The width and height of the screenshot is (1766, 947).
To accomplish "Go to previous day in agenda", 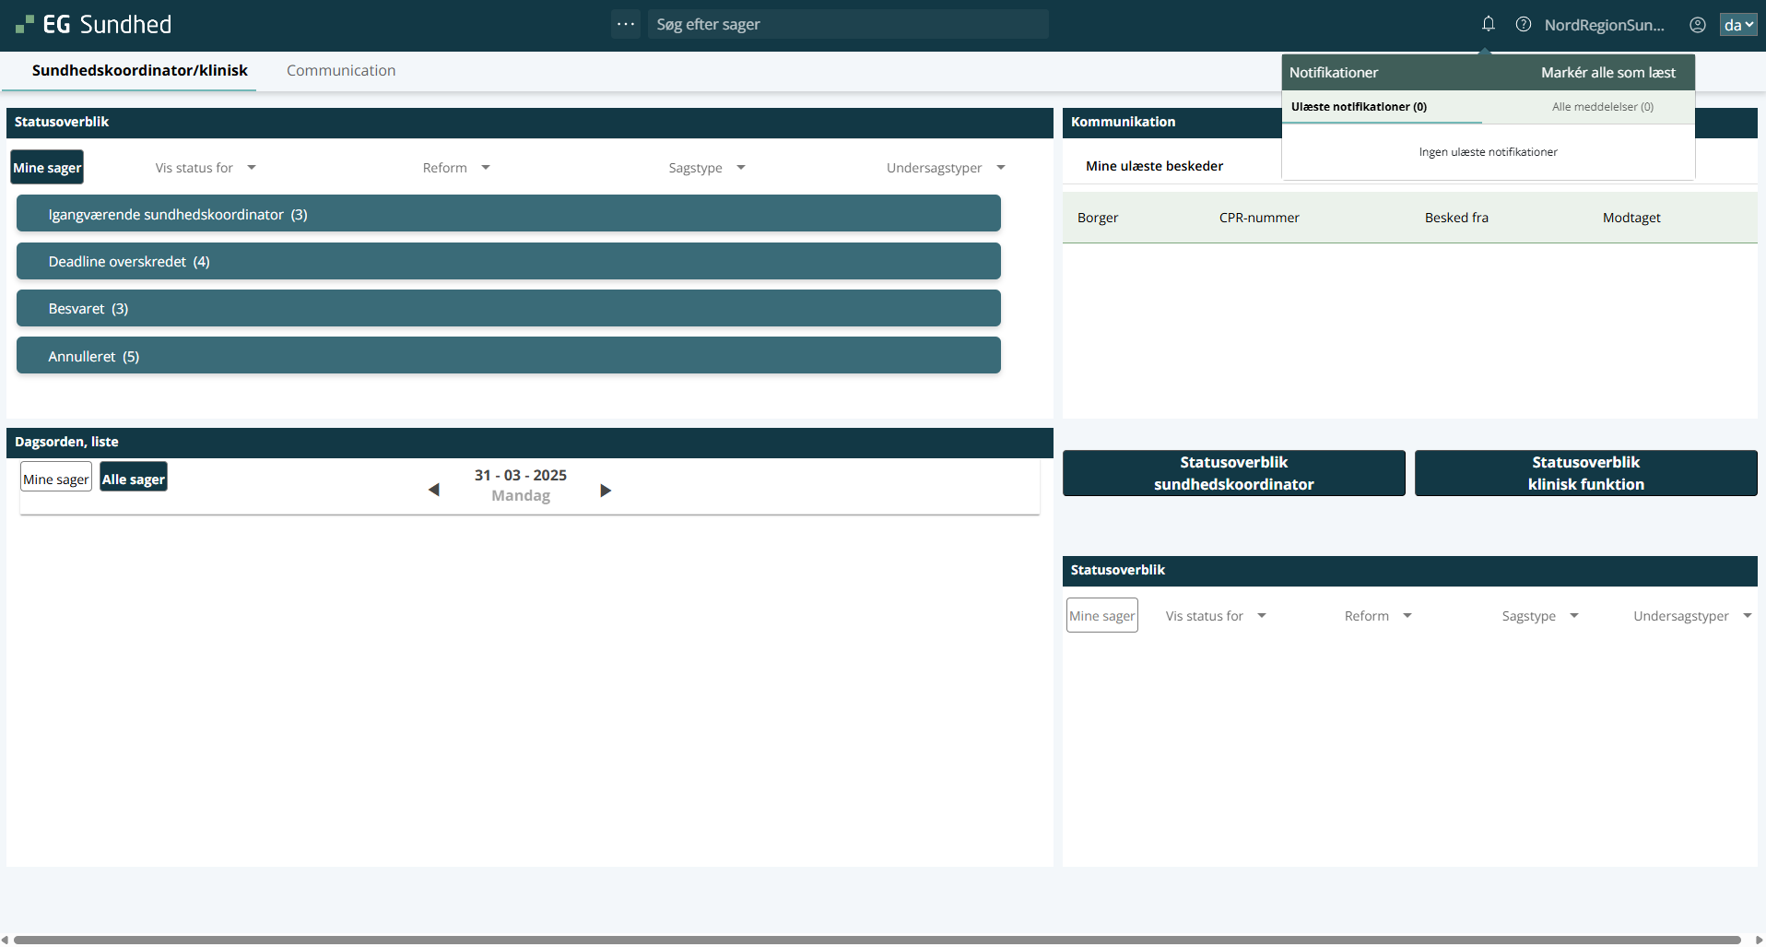I will 433,490.
